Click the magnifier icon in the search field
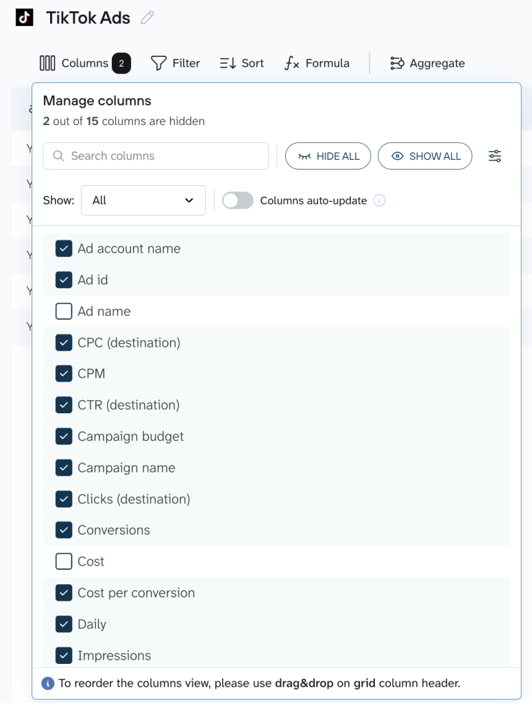 58,156
